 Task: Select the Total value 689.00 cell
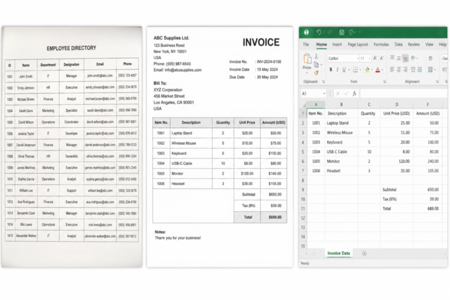click(428, 209)
